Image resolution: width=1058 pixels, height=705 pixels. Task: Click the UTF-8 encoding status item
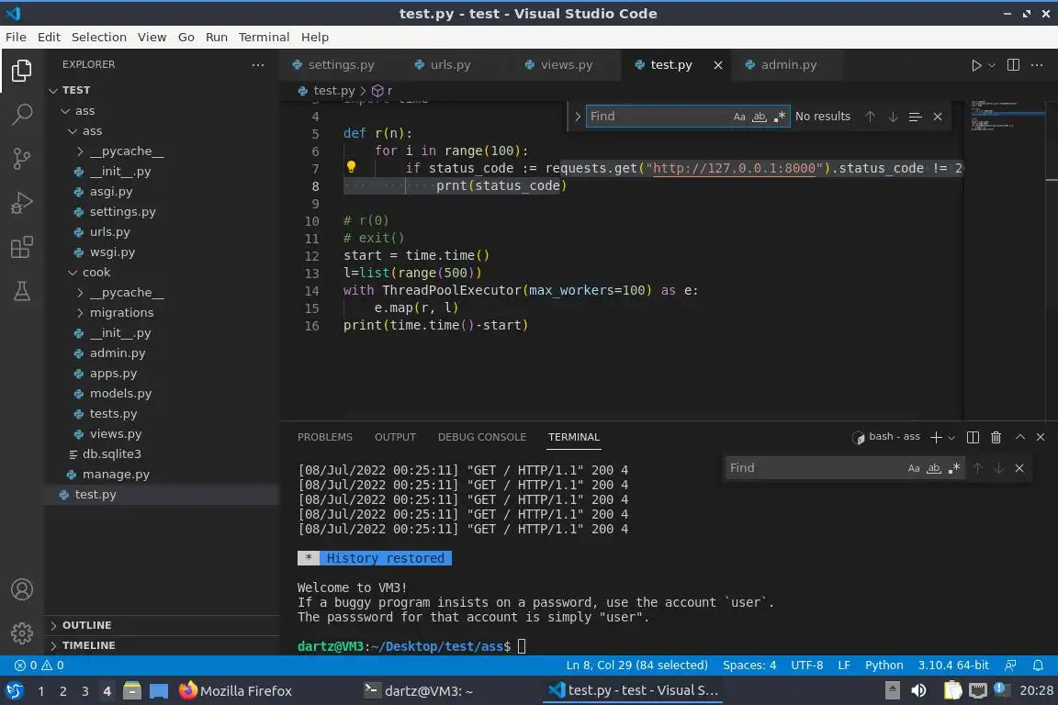(x=806, y=666)
